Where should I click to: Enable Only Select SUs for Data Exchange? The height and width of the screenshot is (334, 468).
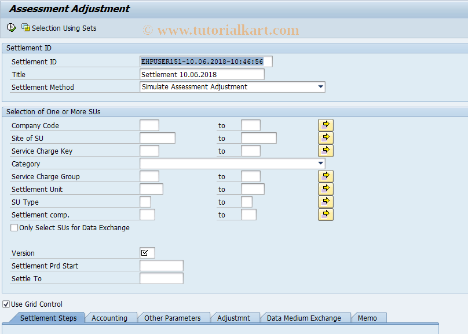[14, 227]
